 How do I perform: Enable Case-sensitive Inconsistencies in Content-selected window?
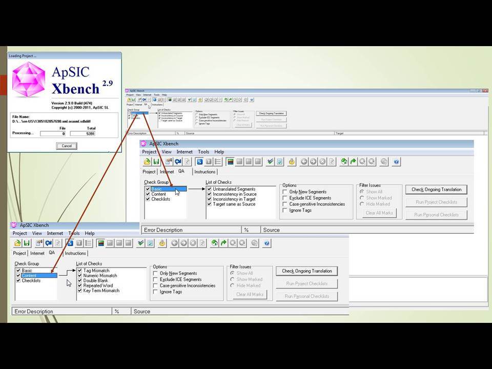tap(155, 285)
